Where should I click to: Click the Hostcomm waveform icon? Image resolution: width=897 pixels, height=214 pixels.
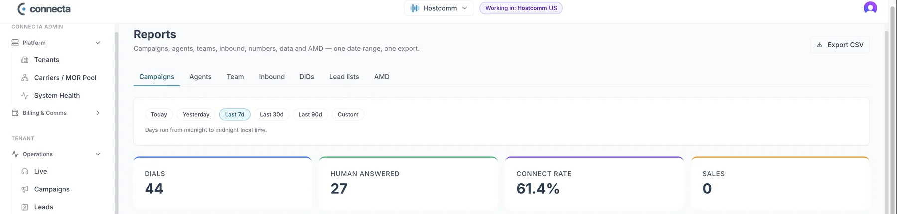415,8
